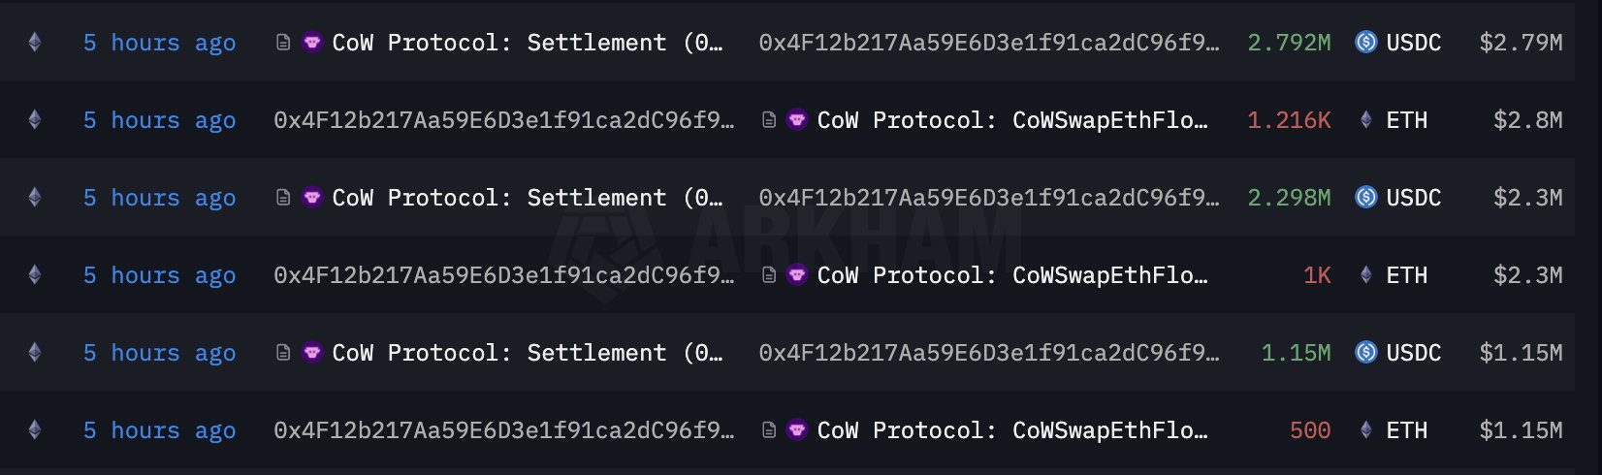Open the first '5 hours ago' transaction link
This screenshot has height=475, width=1602.
(x=159, y=43)
